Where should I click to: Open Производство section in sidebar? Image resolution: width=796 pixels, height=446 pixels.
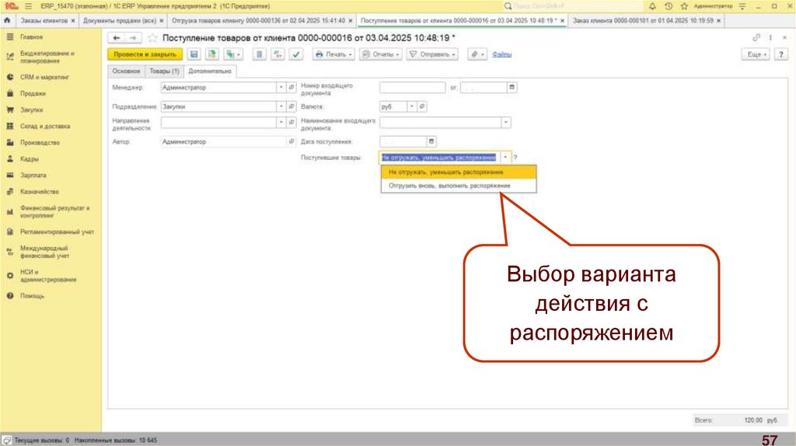(x=40, y=142)
